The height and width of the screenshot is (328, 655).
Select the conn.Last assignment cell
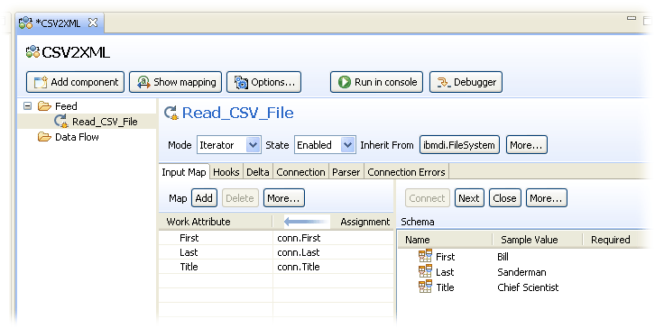[x=333, y=252]
